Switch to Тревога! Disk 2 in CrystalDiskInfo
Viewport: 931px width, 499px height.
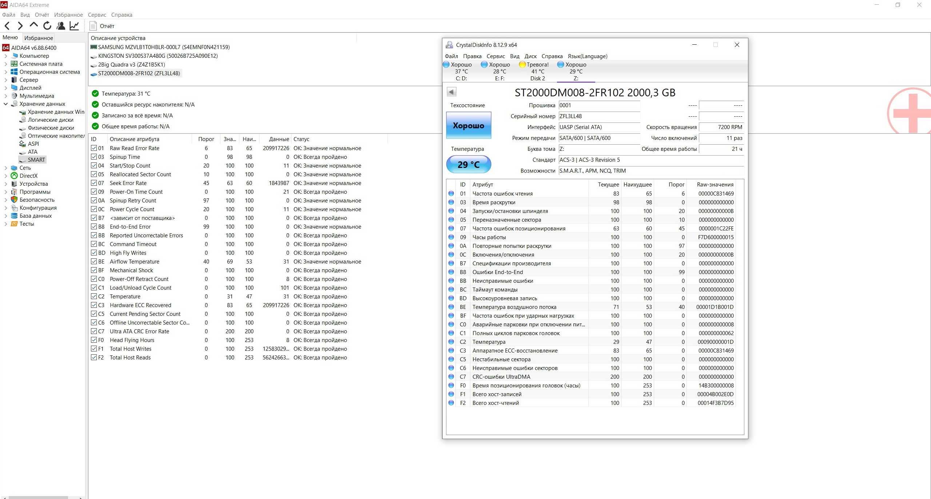tap(537, 71)
